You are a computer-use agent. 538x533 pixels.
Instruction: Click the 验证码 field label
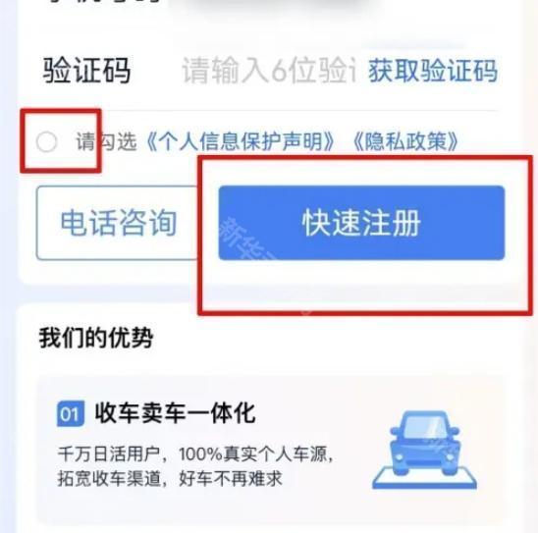point(86,71)
